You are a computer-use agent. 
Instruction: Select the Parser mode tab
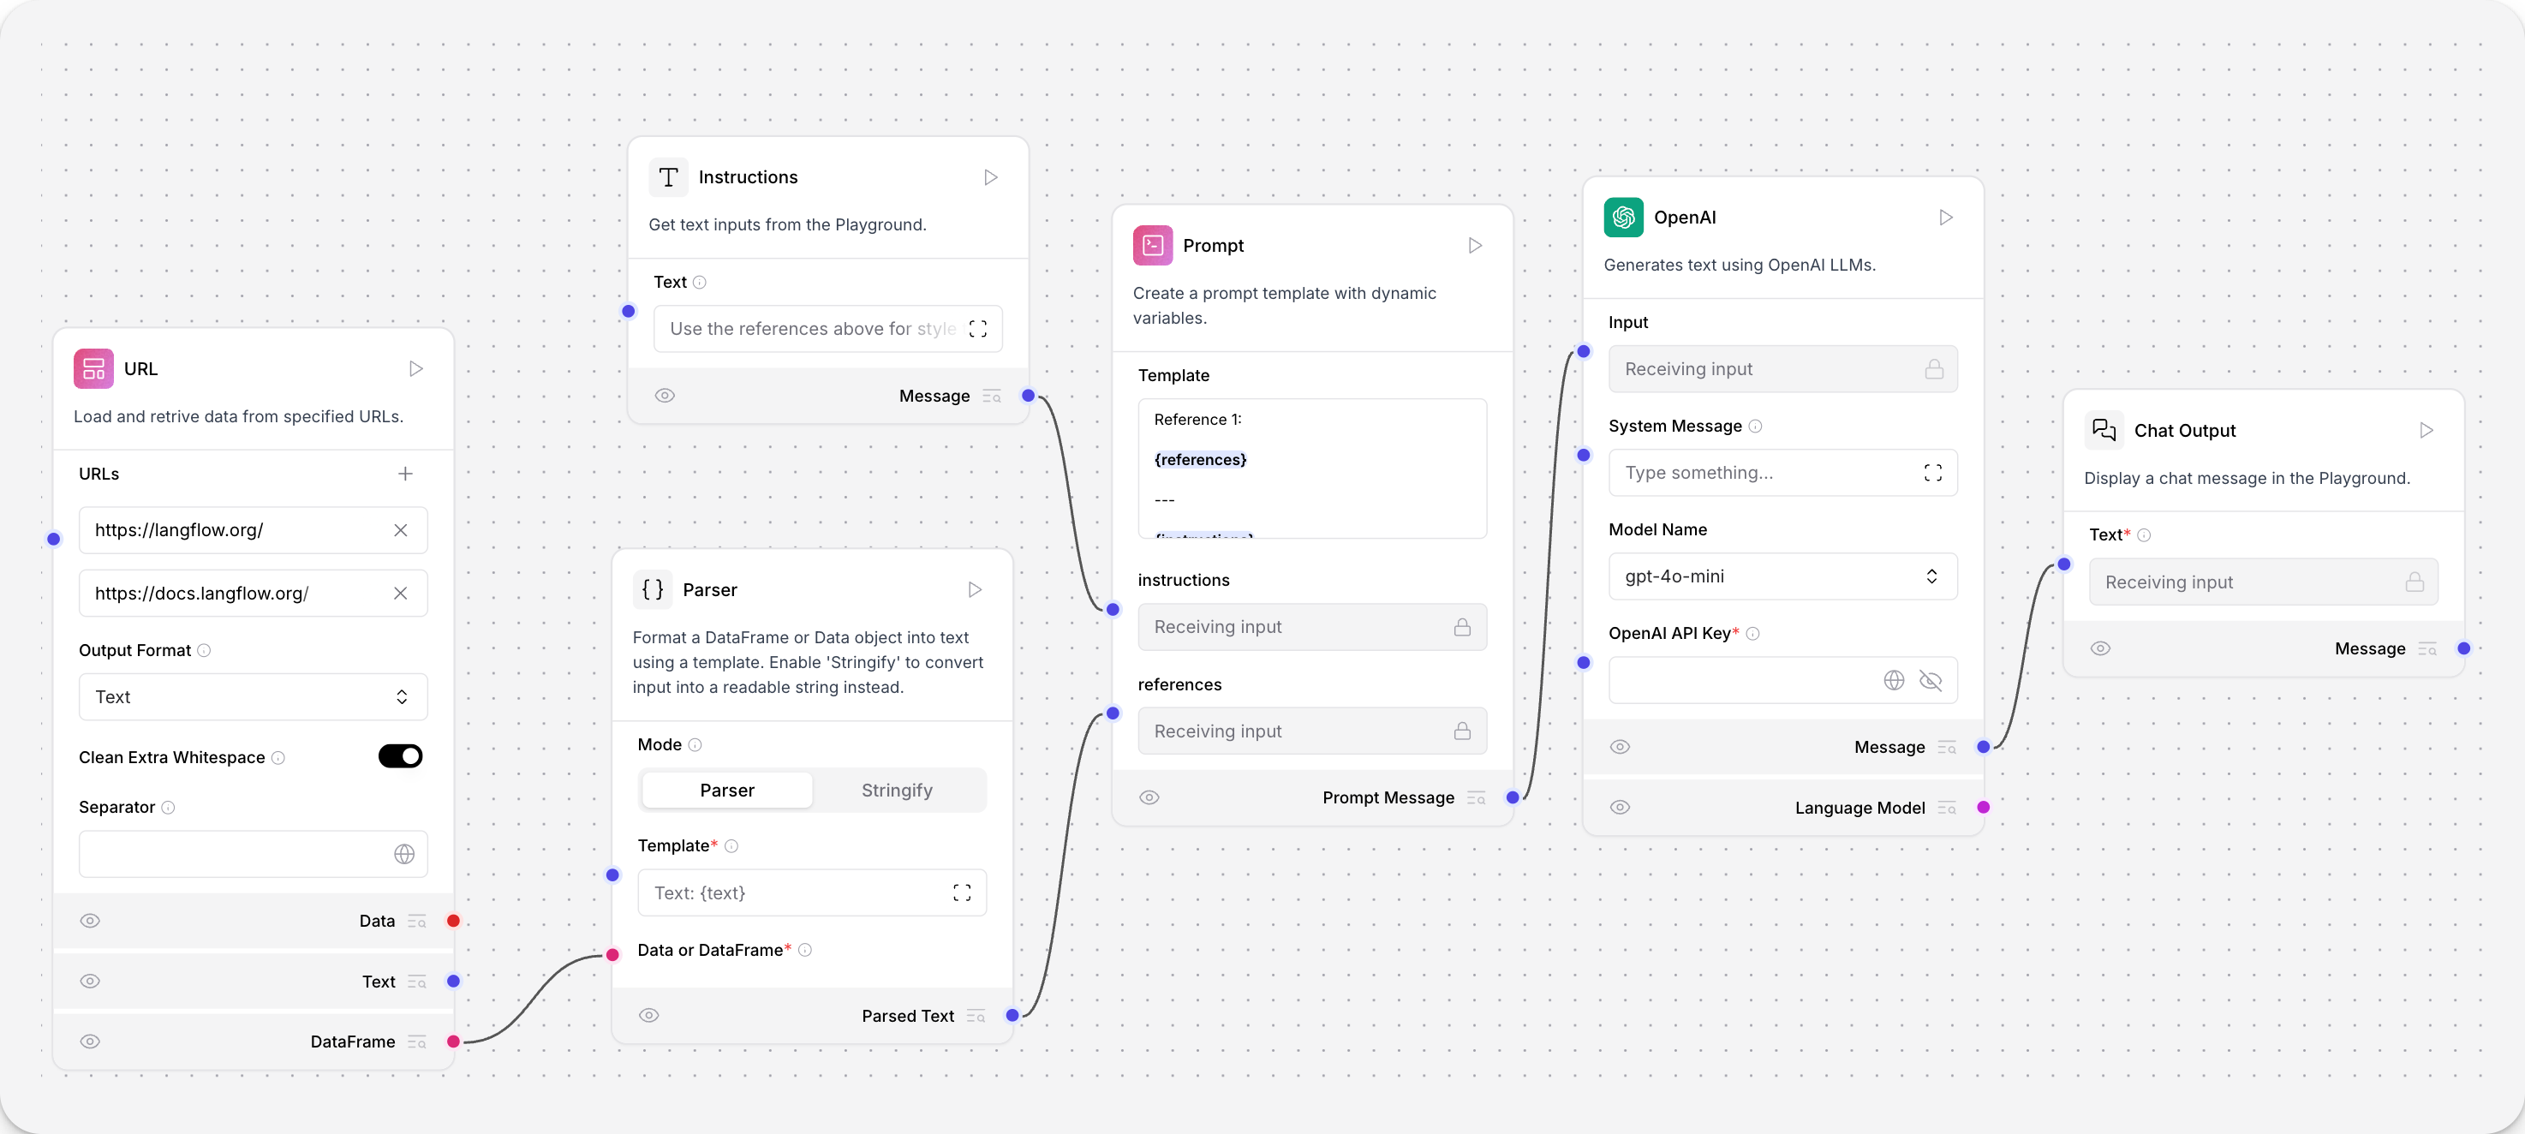[x=726, y=790]
